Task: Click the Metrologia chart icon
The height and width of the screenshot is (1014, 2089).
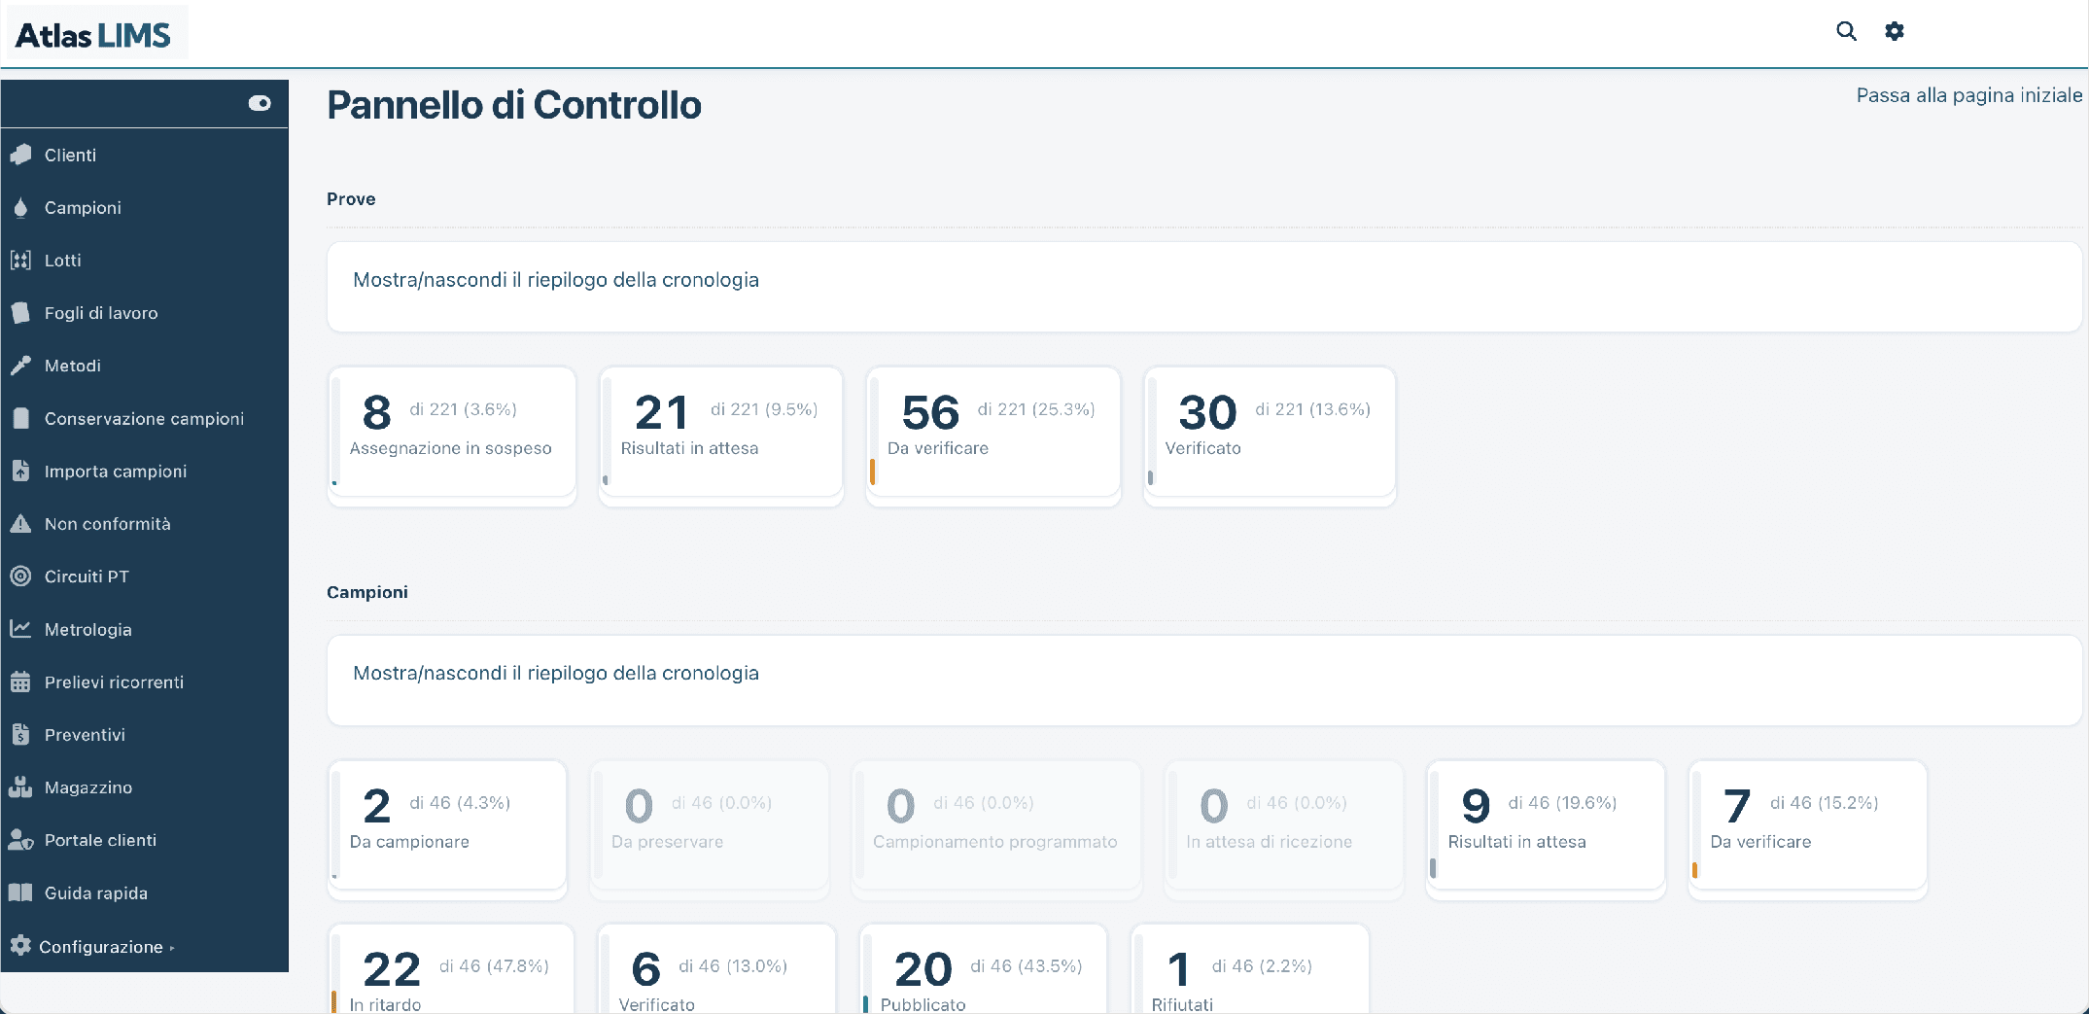Action: click(20, 629)
